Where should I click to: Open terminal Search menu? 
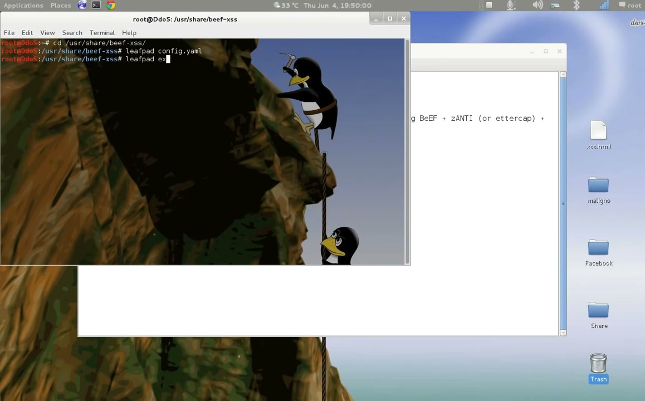pyautogui.click(x=72, y=32)
